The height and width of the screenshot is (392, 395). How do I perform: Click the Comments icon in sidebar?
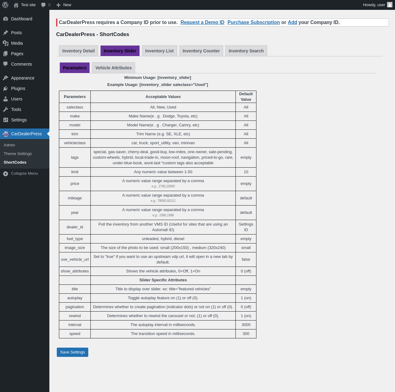pyautogui.click(x=6, y=64)
